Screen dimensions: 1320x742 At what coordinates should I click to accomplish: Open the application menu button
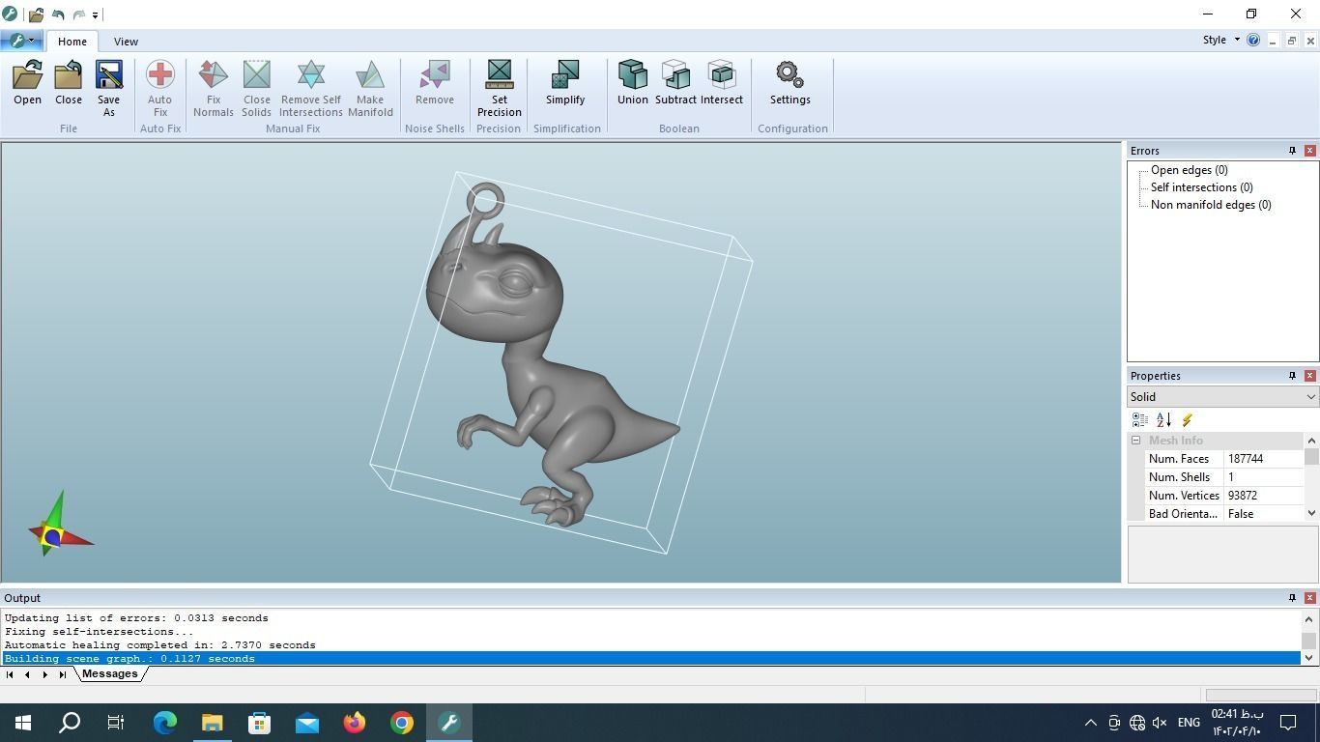click(x=20, y=41)
